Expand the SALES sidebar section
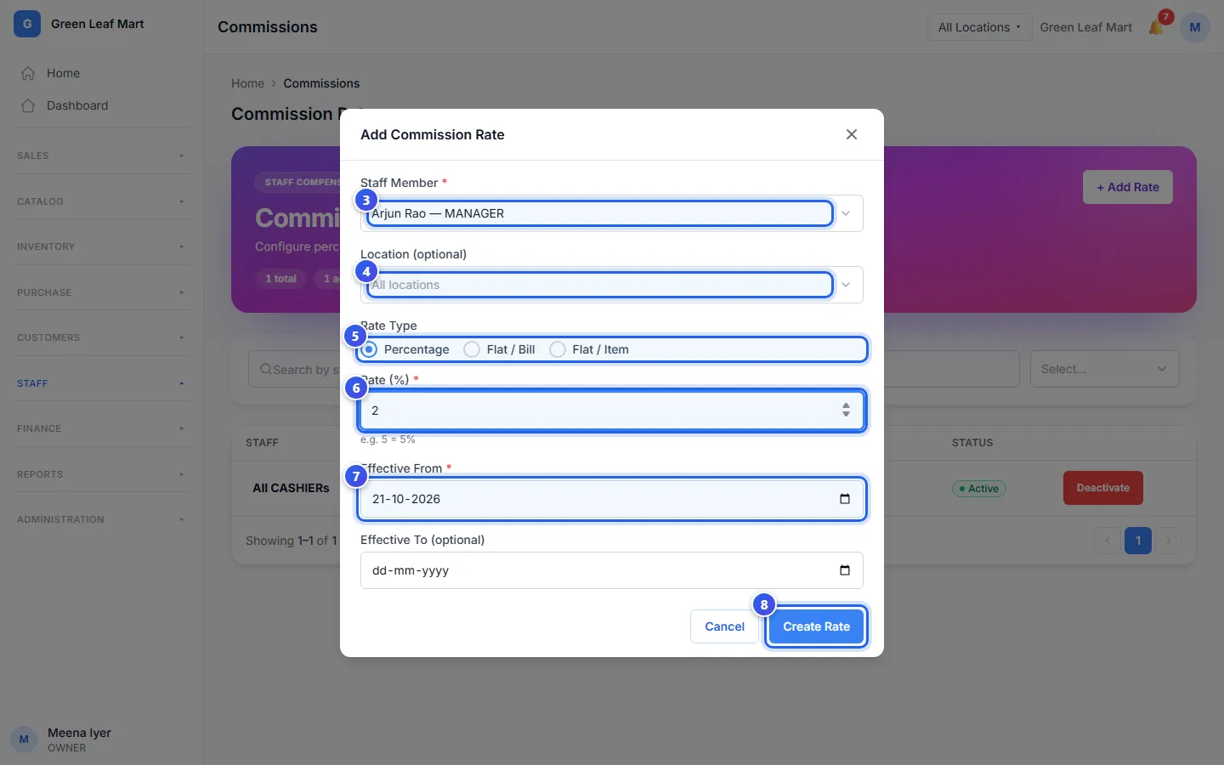This screenshot has width=1224, height=765. pos(101,156)
